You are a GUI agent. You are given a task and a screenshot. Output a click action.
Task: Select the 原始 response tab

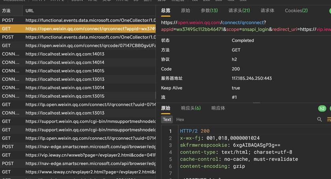166,108
